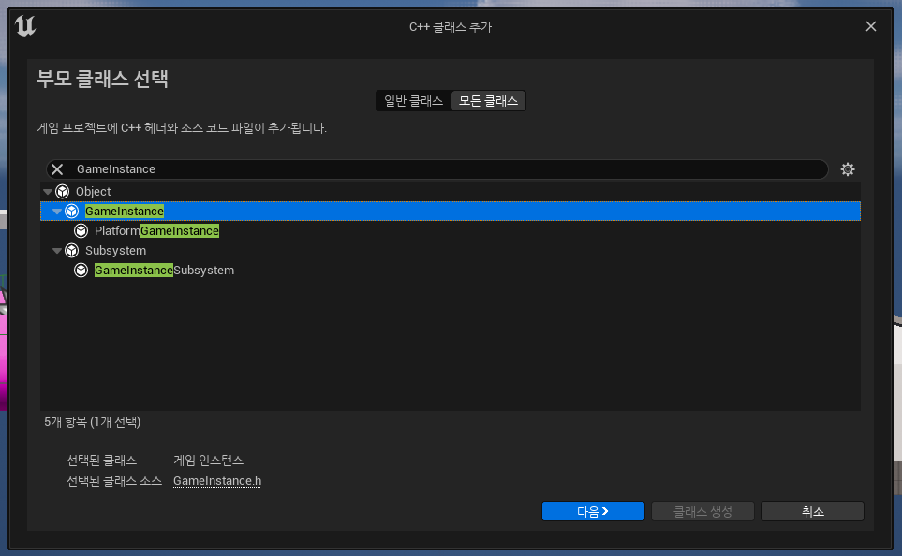
Task: Click the Subsystem class icon
Action: click(72, 250)
